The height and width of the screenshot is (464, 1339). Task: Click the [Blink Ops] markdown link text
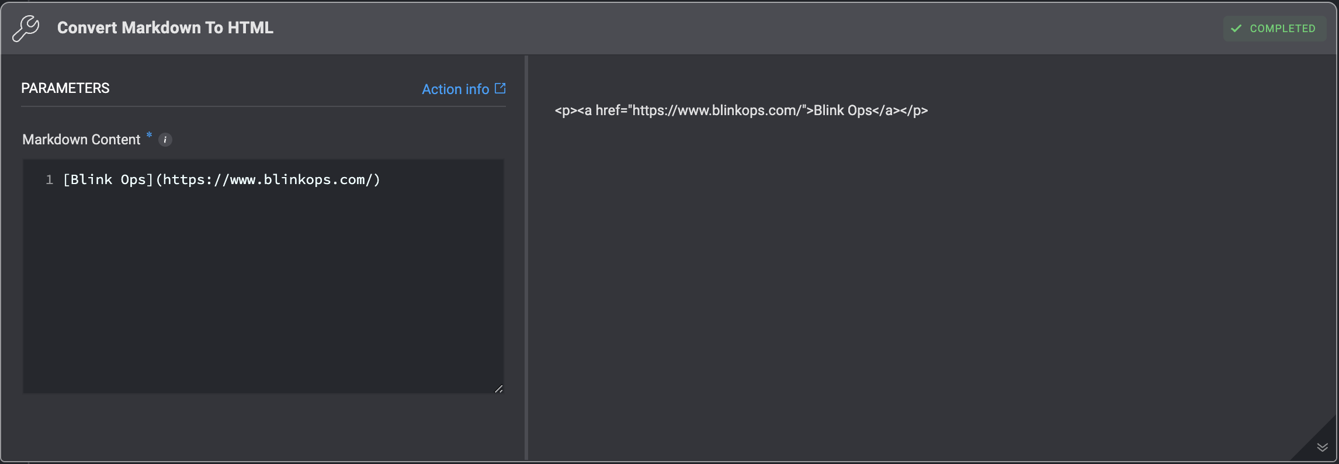108,180
